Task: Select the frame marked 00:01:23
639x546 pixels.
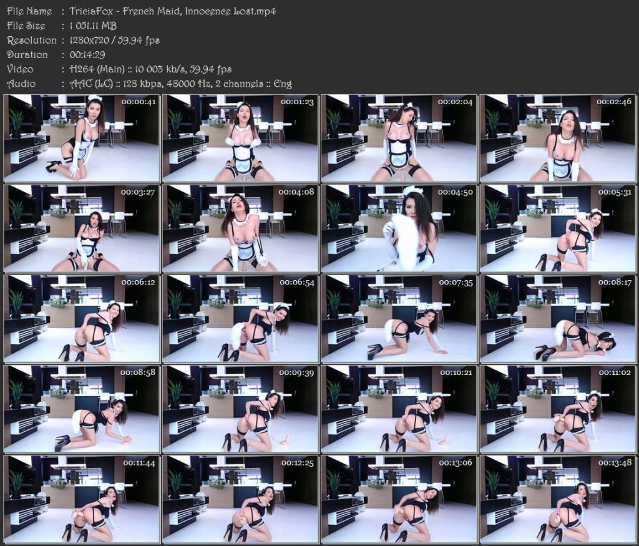Action: [241, 138]
